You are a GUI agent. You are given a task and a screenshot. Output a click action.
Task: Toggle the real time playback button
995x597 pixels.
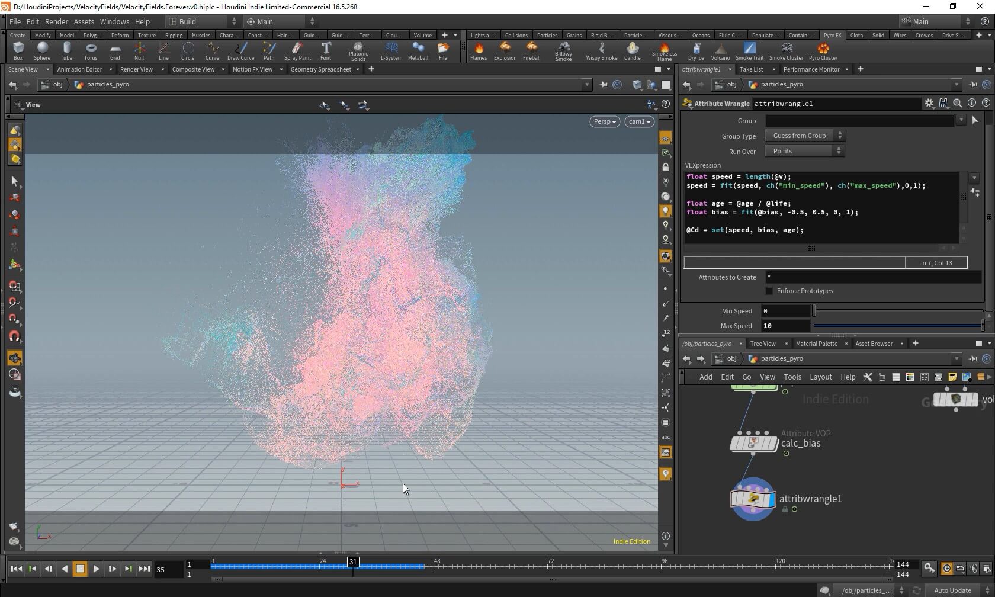(x=946, y=569)
